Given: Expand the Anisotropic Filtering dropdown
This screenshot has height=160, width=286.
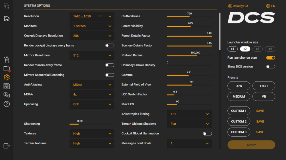Looking at the screenshot, I should point(189,114).
